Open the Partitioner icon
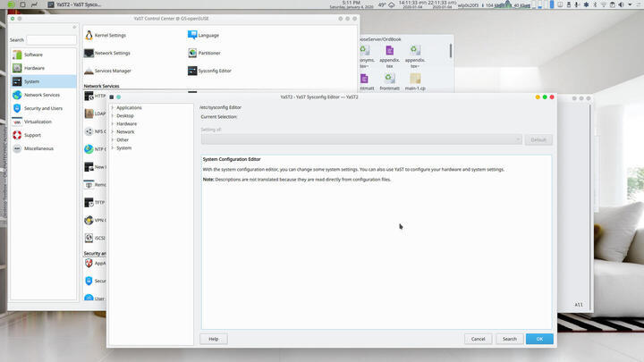The image size is (644, 362). pos(192,53)
